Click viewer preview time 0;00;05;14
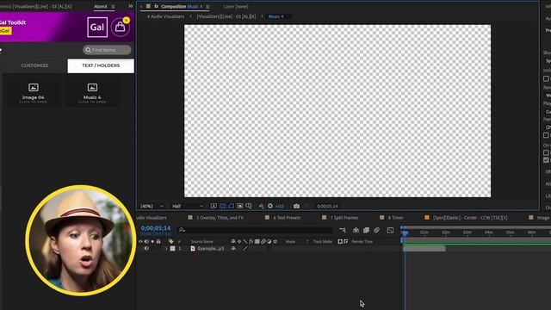This screenshot has width=551, height=310. 327,207
